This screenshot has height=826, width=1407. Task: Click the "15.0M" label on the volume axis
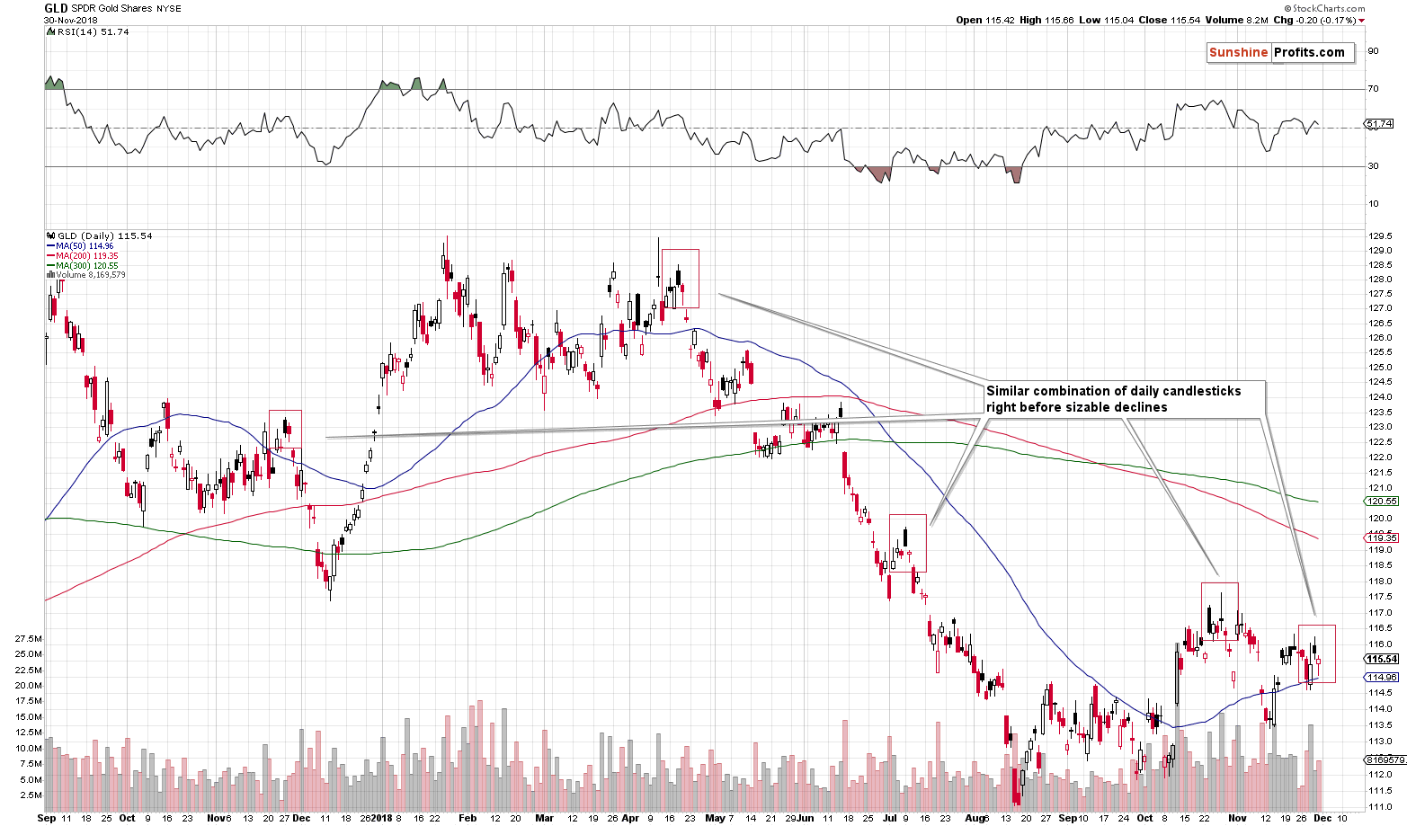[x=28, y=716]
